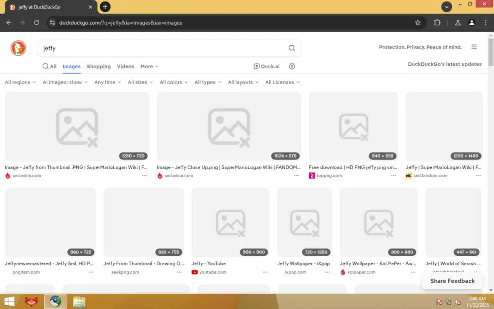Click the muted volume tray icon

458,302
